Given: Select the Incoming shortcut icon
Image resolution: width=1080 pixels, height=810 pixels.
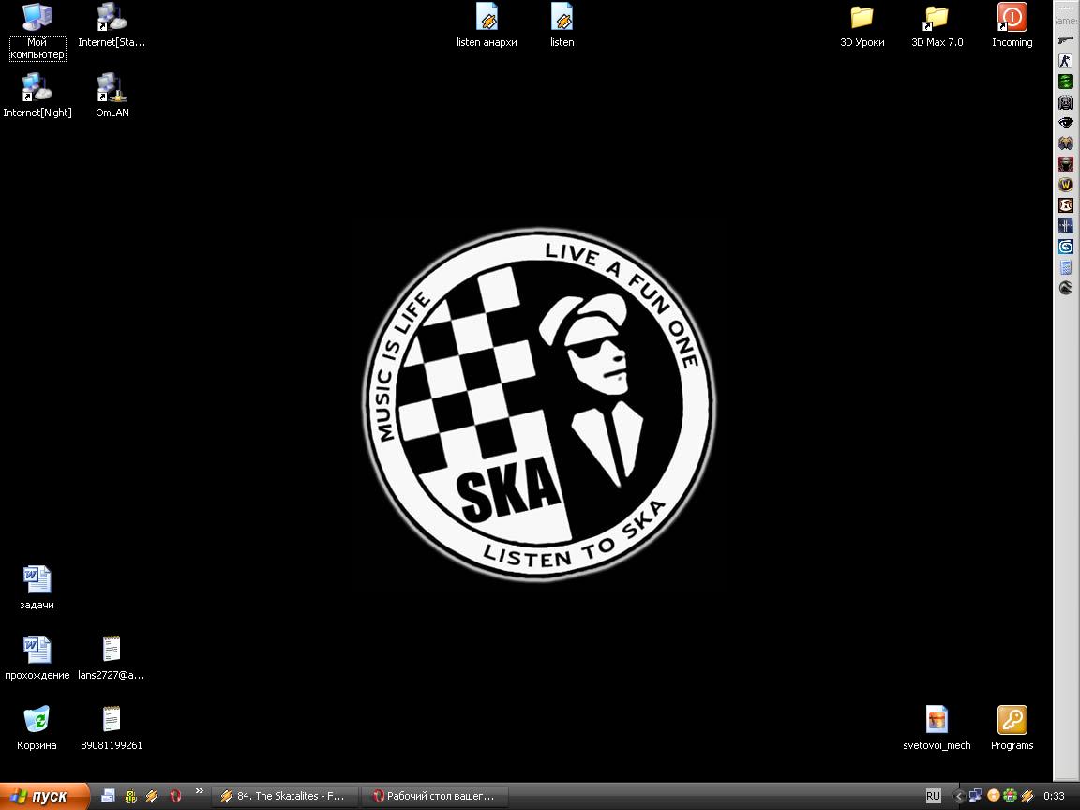Looking at the screenshot, I should coord(1012,25).
